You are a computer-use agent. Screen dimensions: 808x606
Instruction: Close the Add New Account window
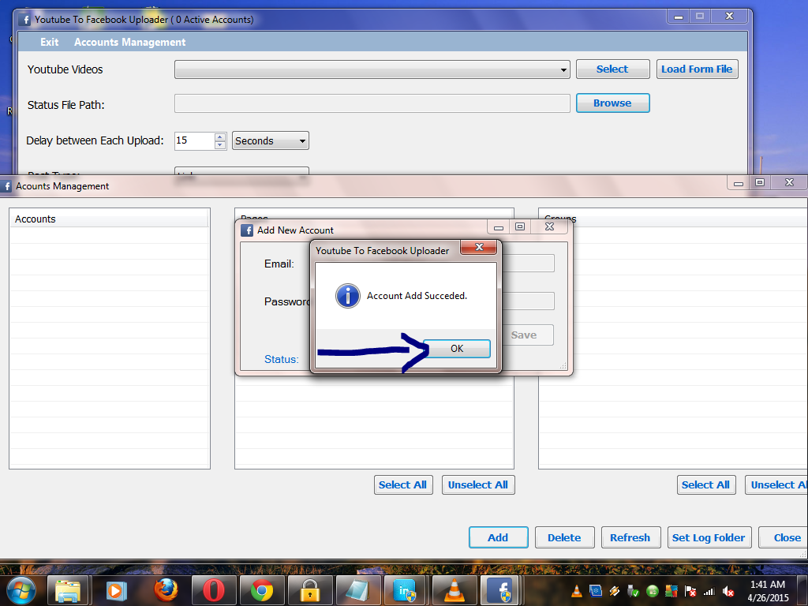point(549,226)
